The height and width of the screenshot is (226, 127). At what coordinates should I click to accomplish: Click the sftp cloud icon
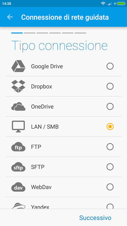coord(18,167)
